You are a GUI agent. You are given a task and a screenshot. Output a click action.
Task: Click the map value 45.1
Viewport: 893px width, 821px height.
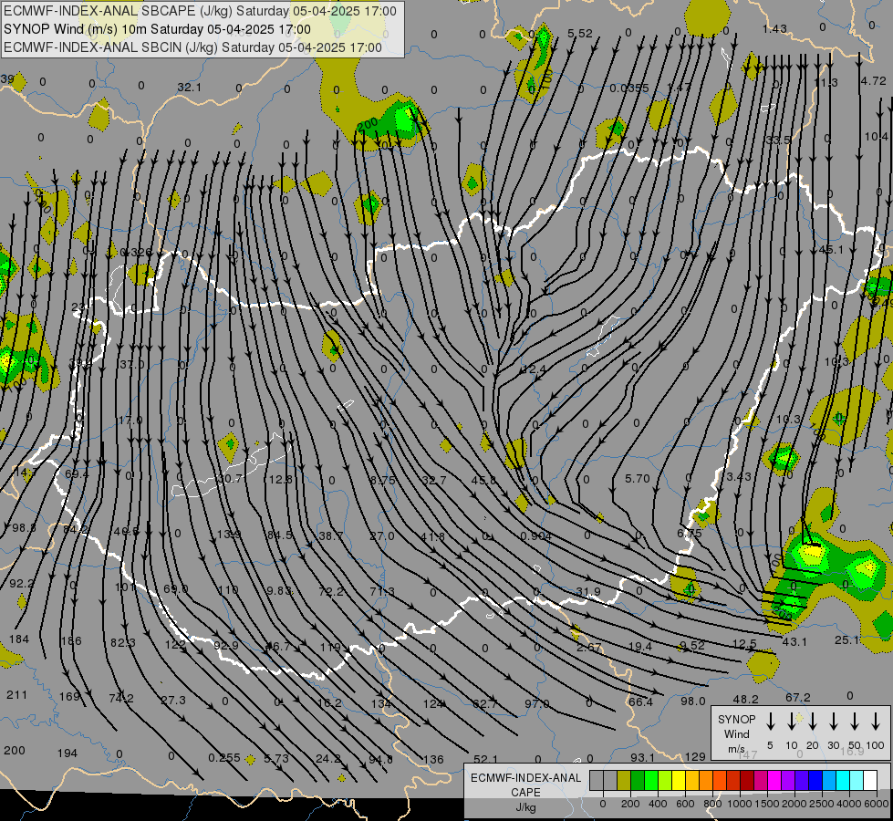coord(830,250)
